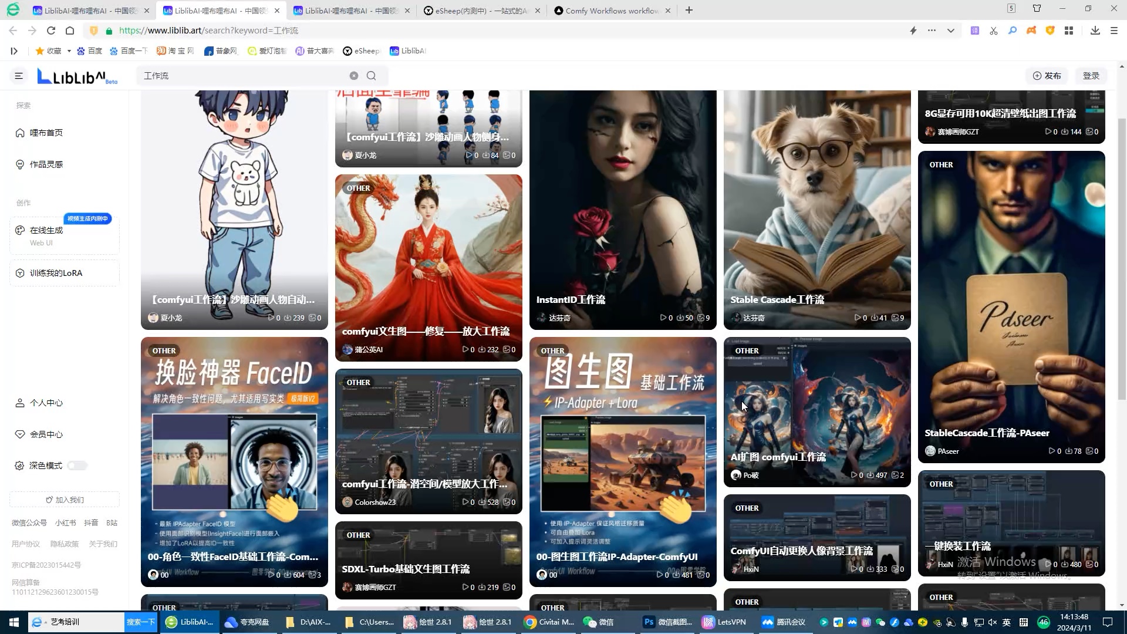Click the browser address bar URL

coord(208,31)
